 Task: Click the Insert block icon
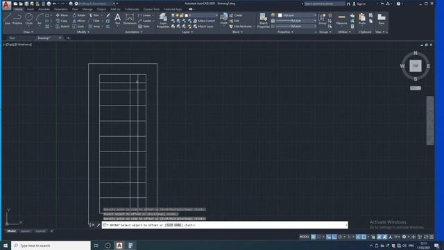(x=223, y=19)
